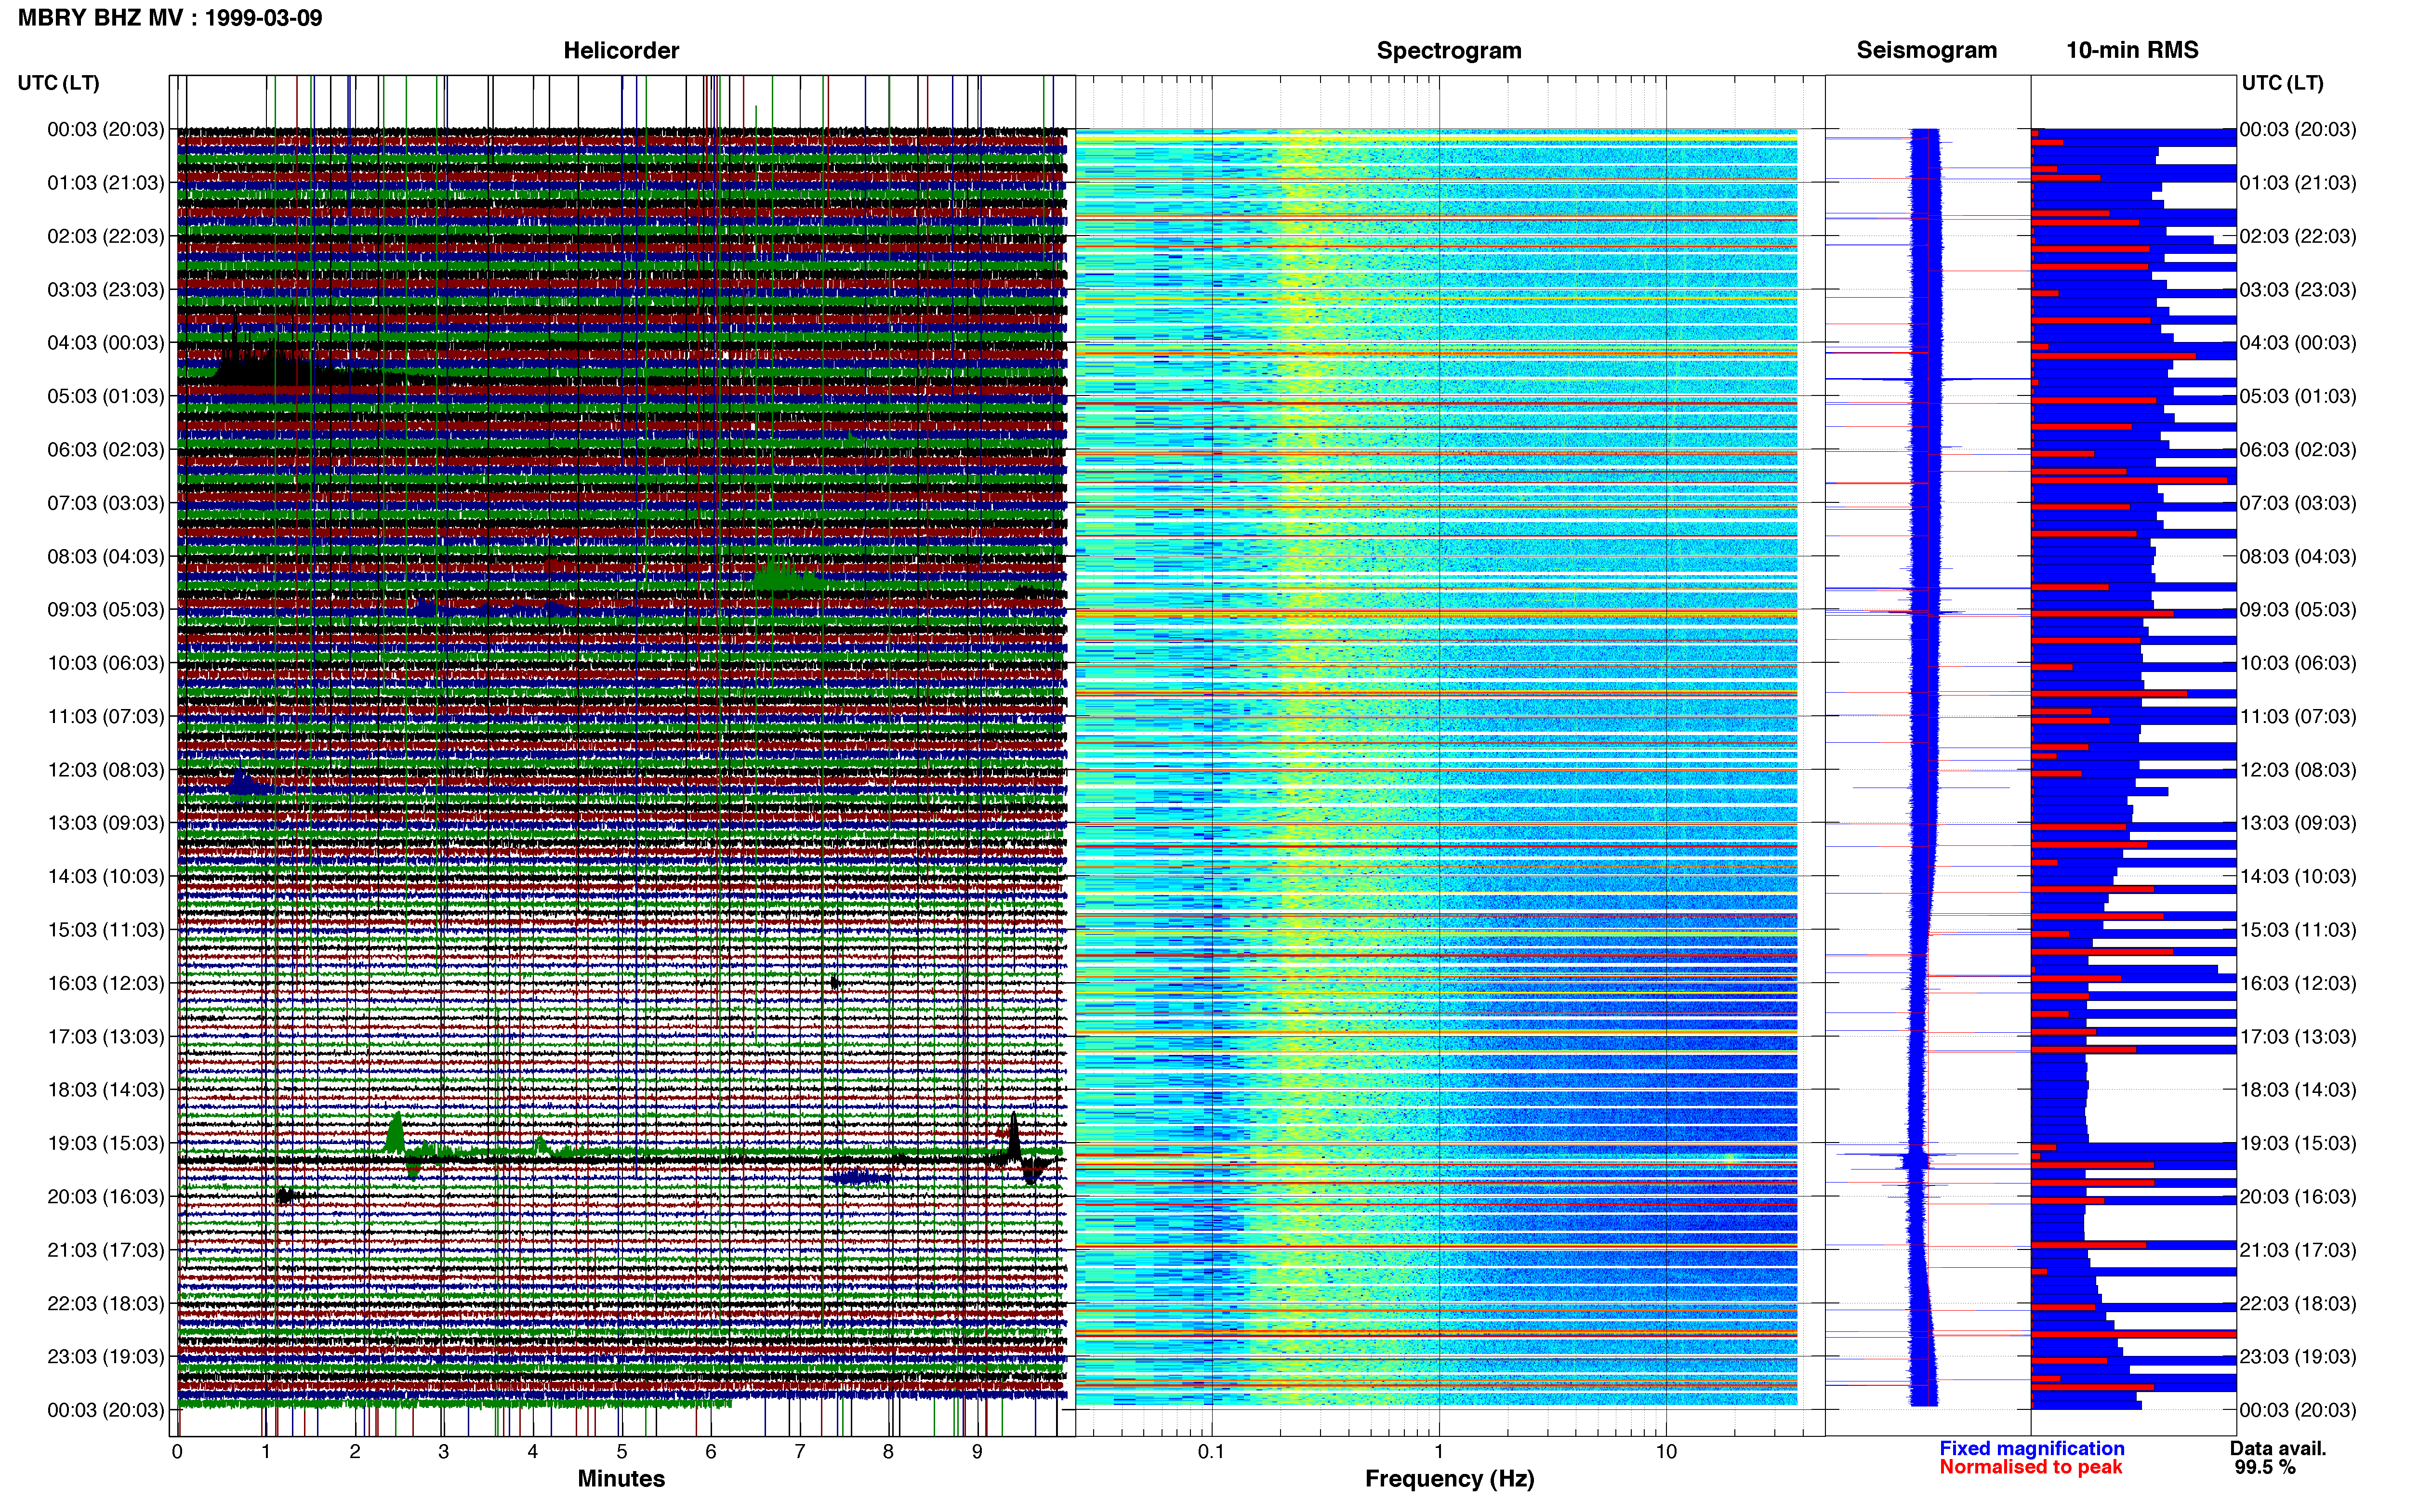2418x1512 pixels.
Task: Click the plot title MBRY BHZ MV : 1999-03-09
Action: [170, 18]
